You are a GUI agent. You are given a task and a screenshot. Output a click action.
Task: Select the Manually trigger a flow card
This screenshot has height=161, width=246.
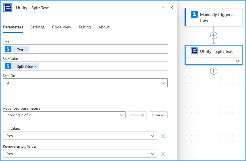tap(214, 17)
